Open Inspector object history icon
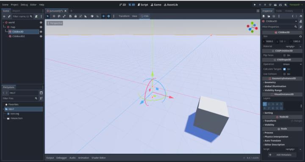Image resolution: width=305 pixels, height=162 pixels. tap(301, 16)
